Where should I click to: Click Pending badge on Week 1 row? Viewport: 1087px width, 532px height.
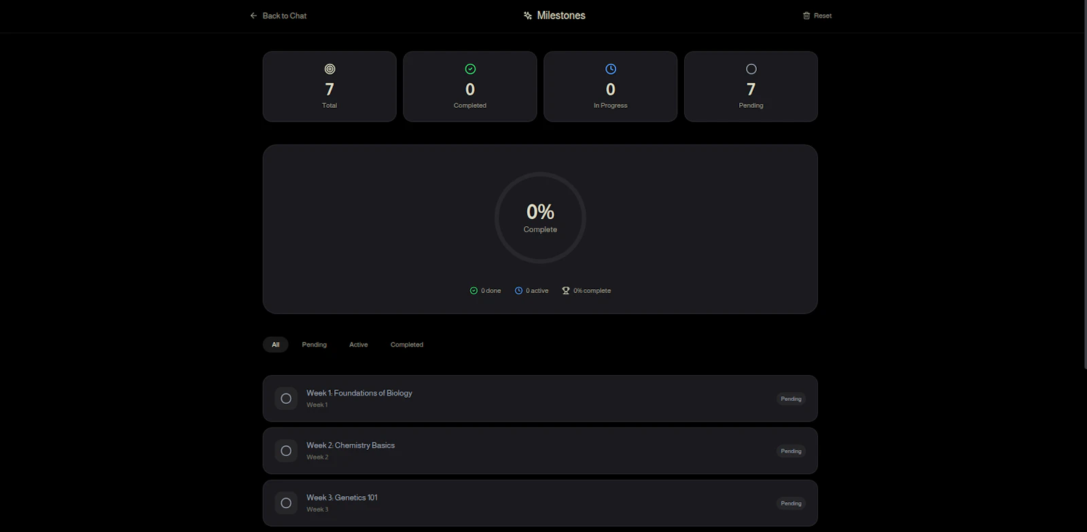(x=791, y=399)
